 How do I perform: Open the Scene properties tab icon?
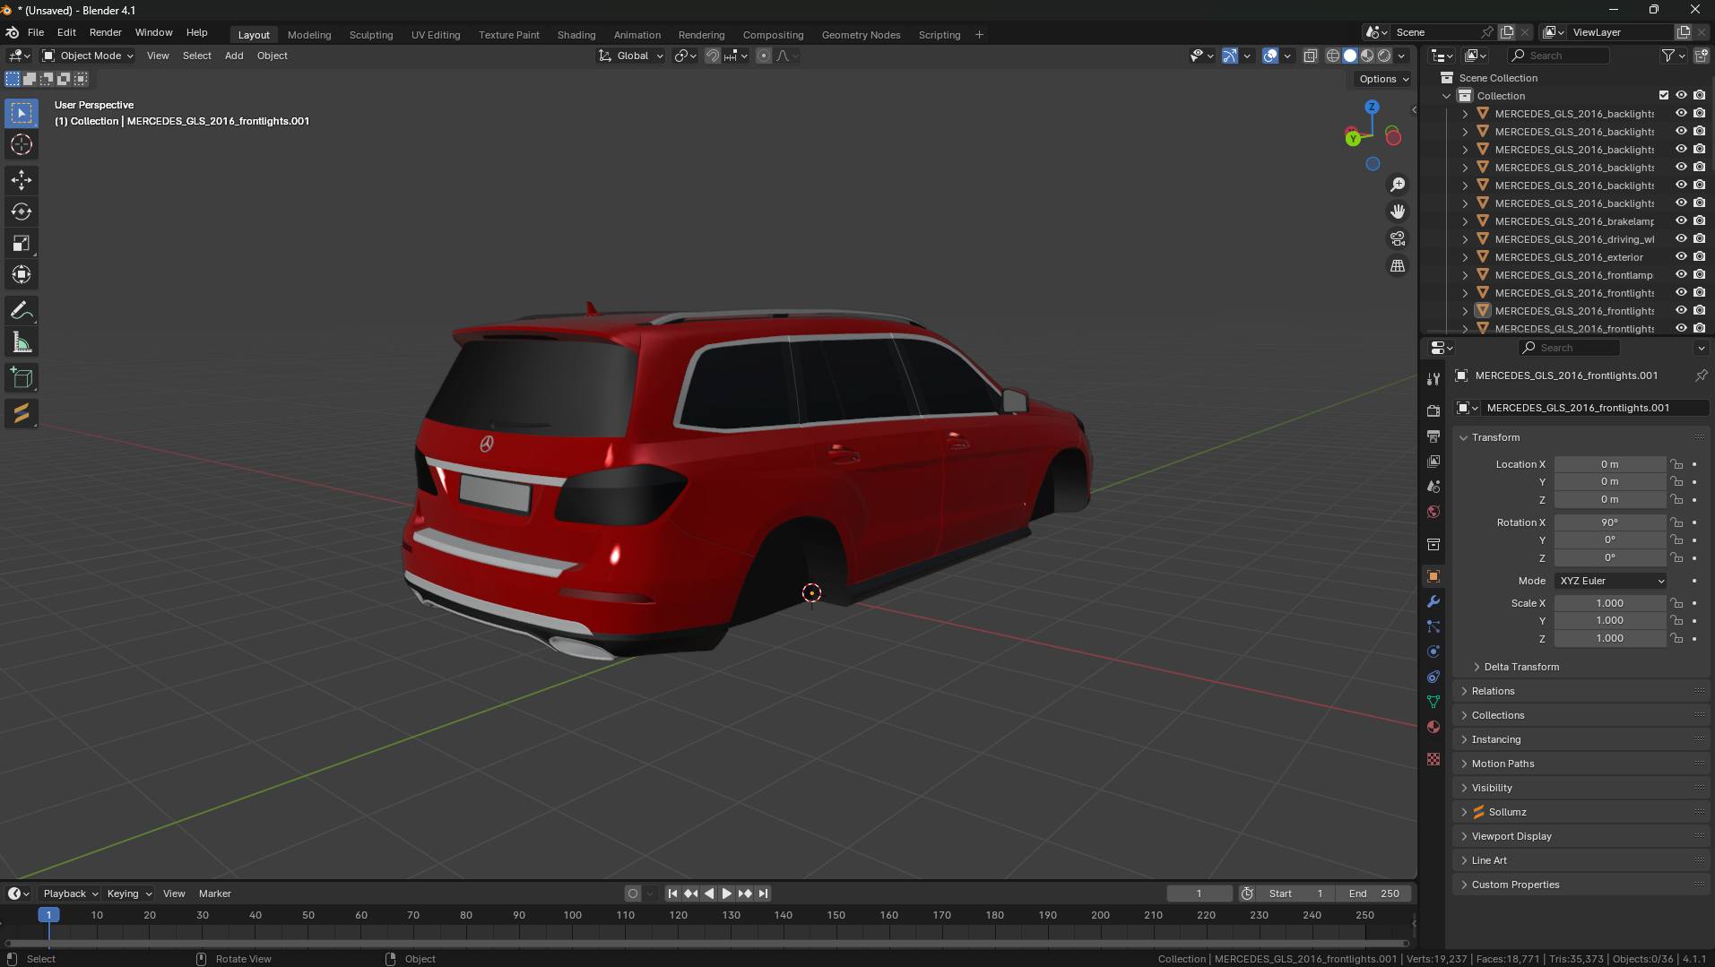point(1433,486)
